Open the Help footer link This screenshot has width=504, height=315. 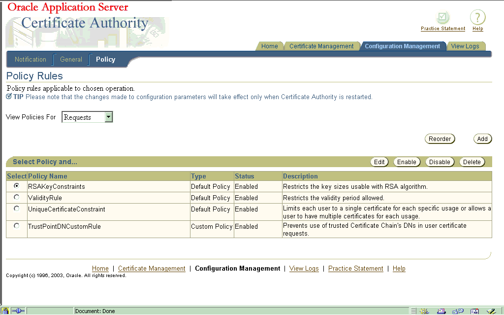point(399,268)
